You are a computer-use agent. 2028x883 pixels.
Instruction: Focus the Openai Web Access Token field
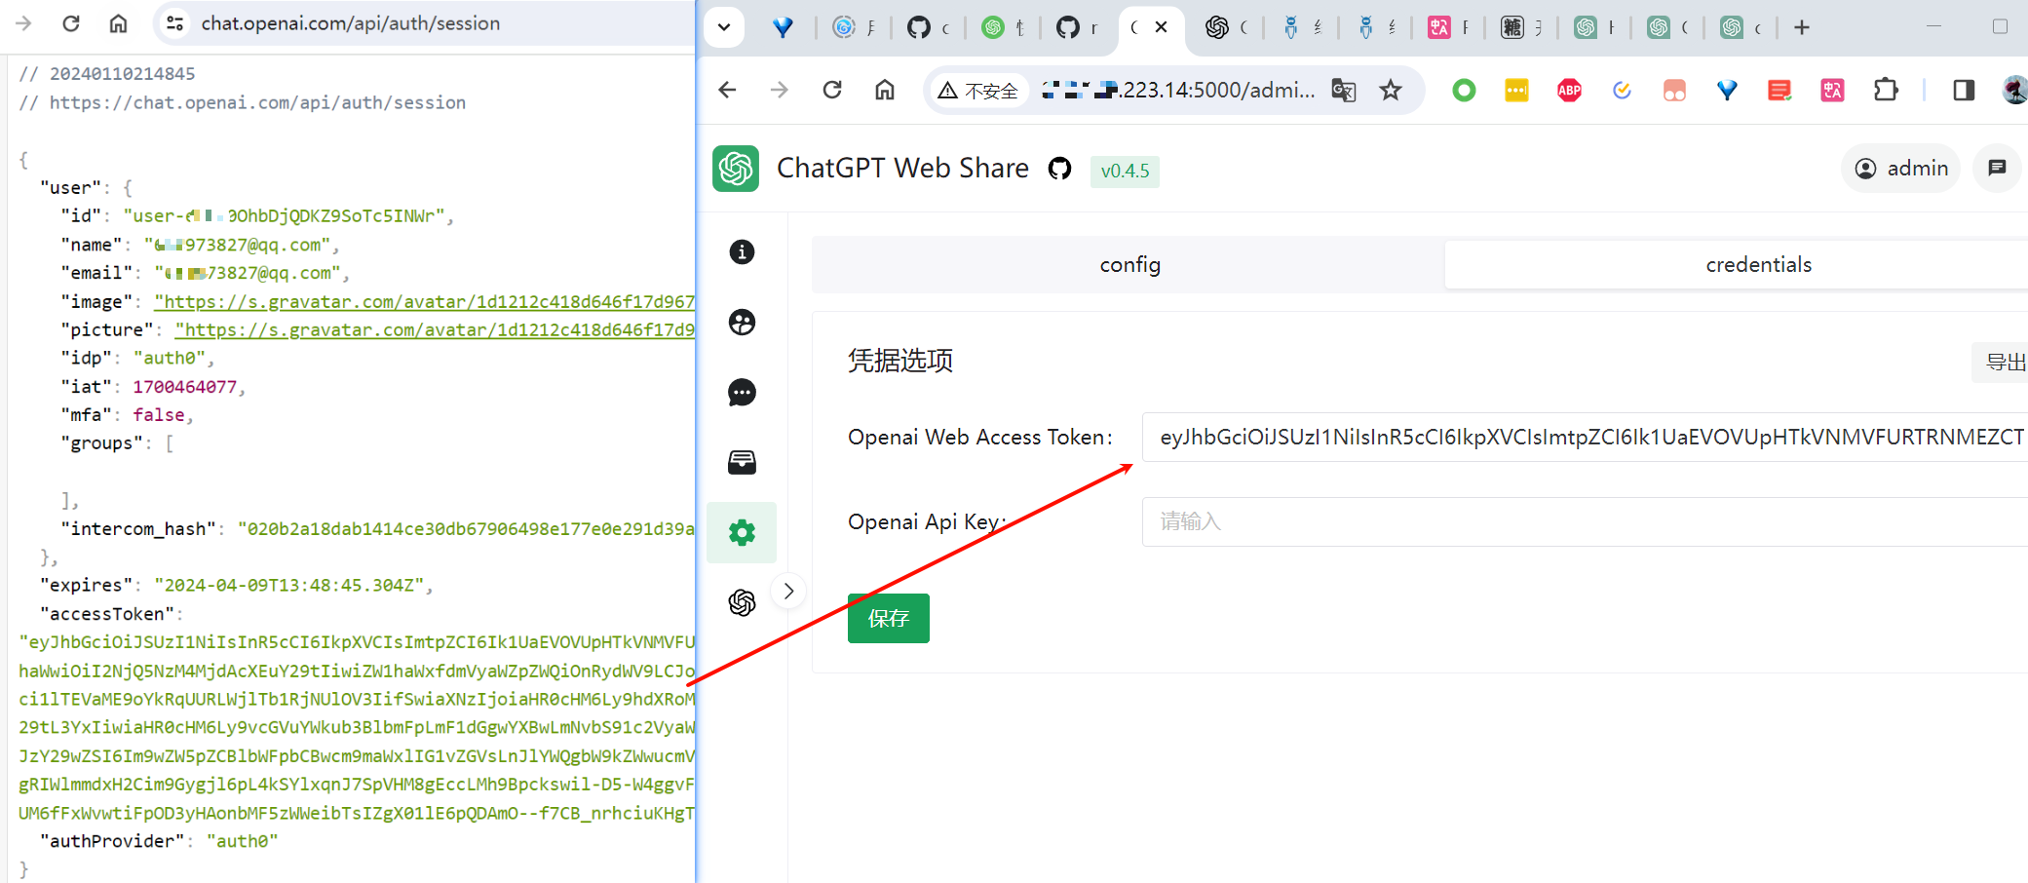pyautogui.click(x=1585, y=437)
